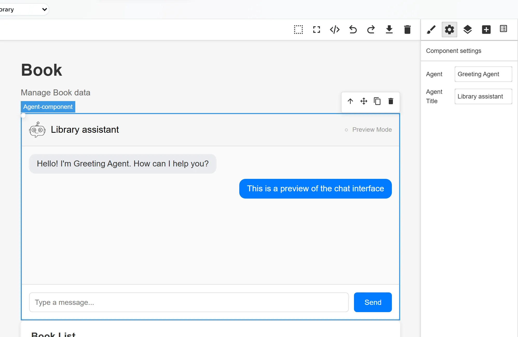Screen dimensions: 518x337
Task: Click the download/import icon in toolbar
Action: tap(389, 30)
